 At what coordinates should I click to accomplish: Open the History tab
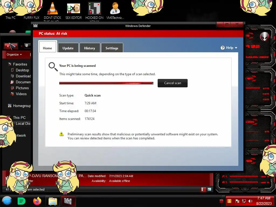pos(89,48)
